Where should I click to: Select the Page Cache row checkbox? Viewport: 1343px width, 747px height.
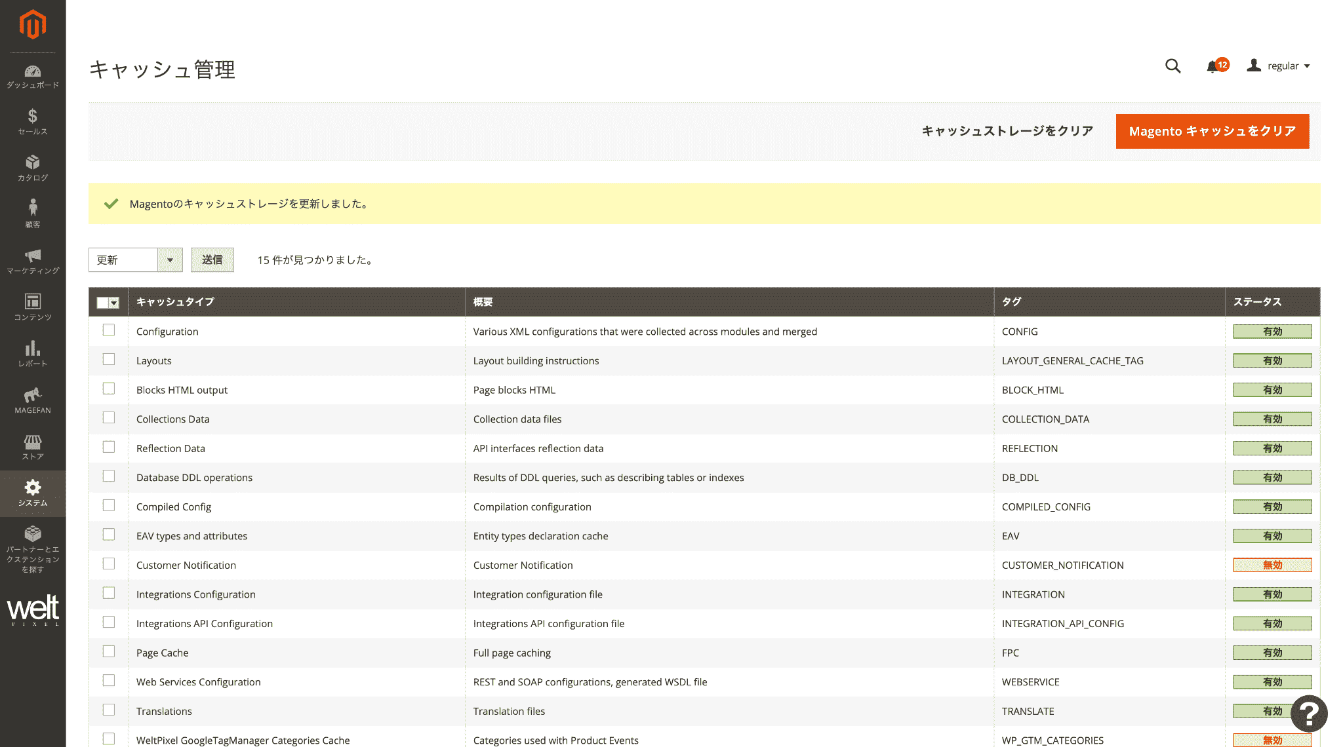point(109,652)
